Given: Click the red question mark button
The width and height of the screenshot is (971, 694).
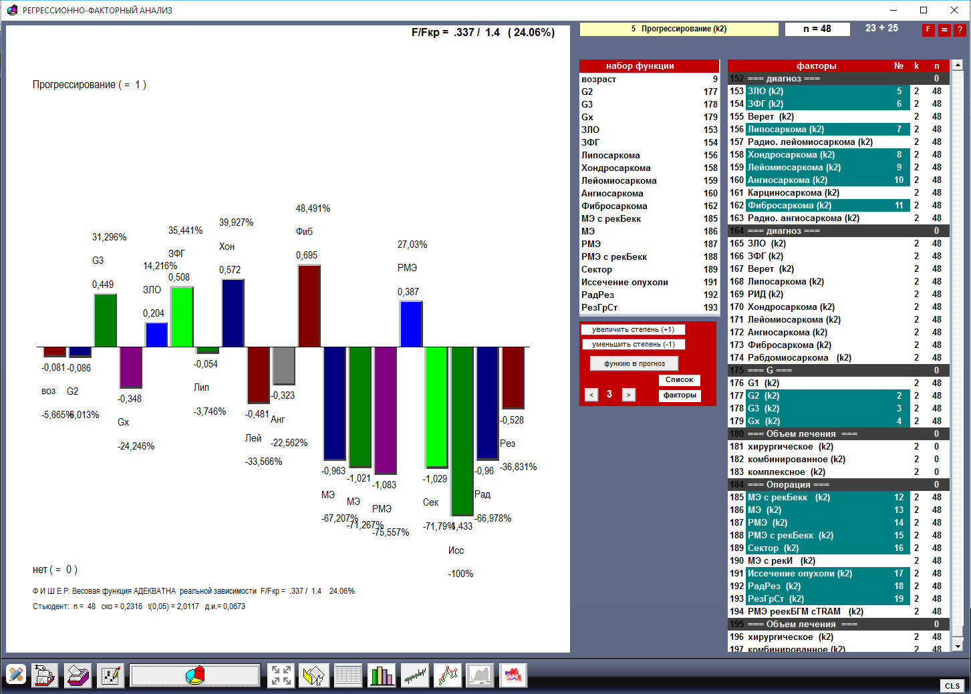Looking at the screenshot, I should pyautogui.click(x=960, y=30).
